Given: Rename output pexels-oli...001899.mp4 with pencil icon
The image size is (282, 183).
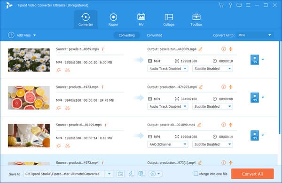Looking at the screenshot, I should (x=199, y=125).
